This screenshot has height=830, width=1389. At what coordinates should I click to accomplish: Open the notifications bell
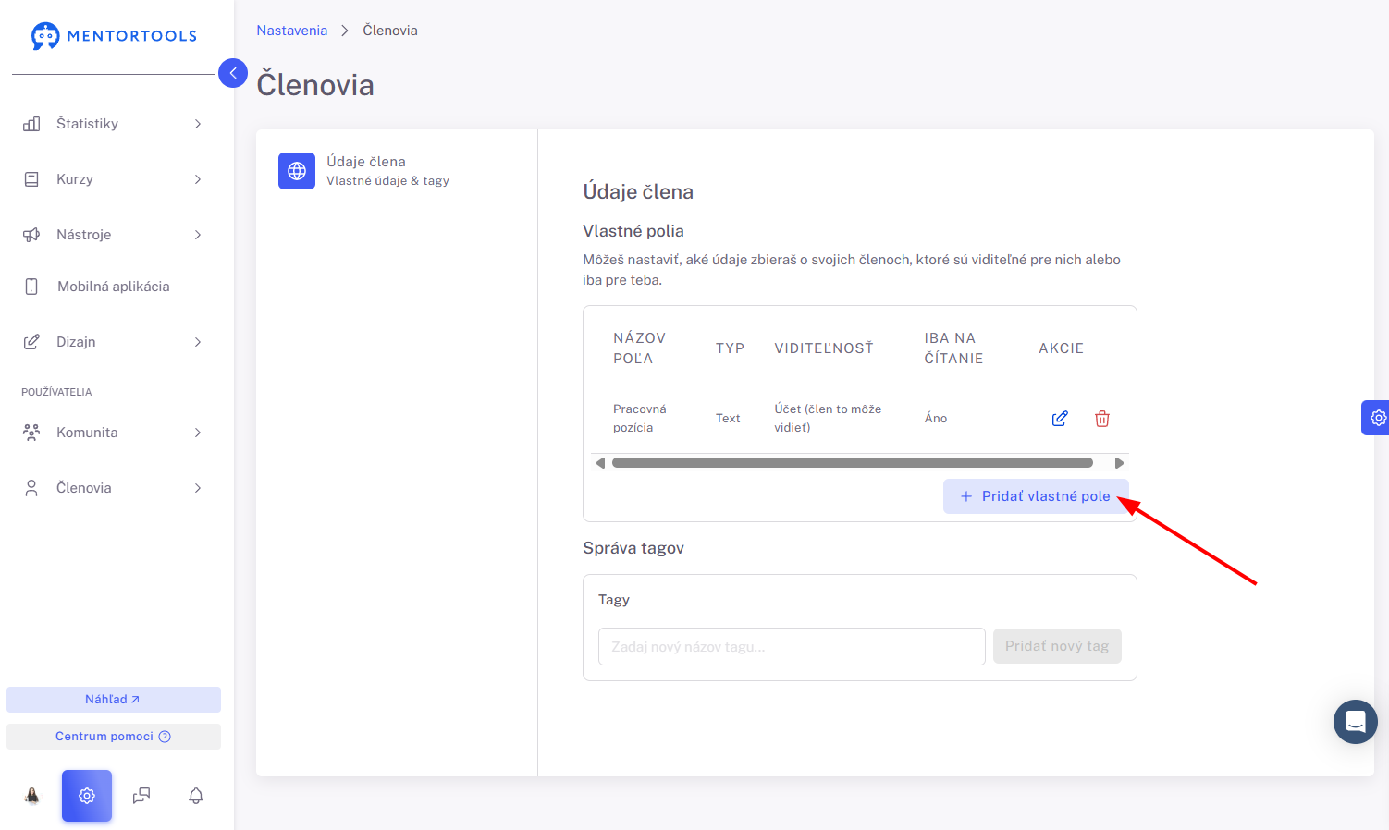pos(196,796)
